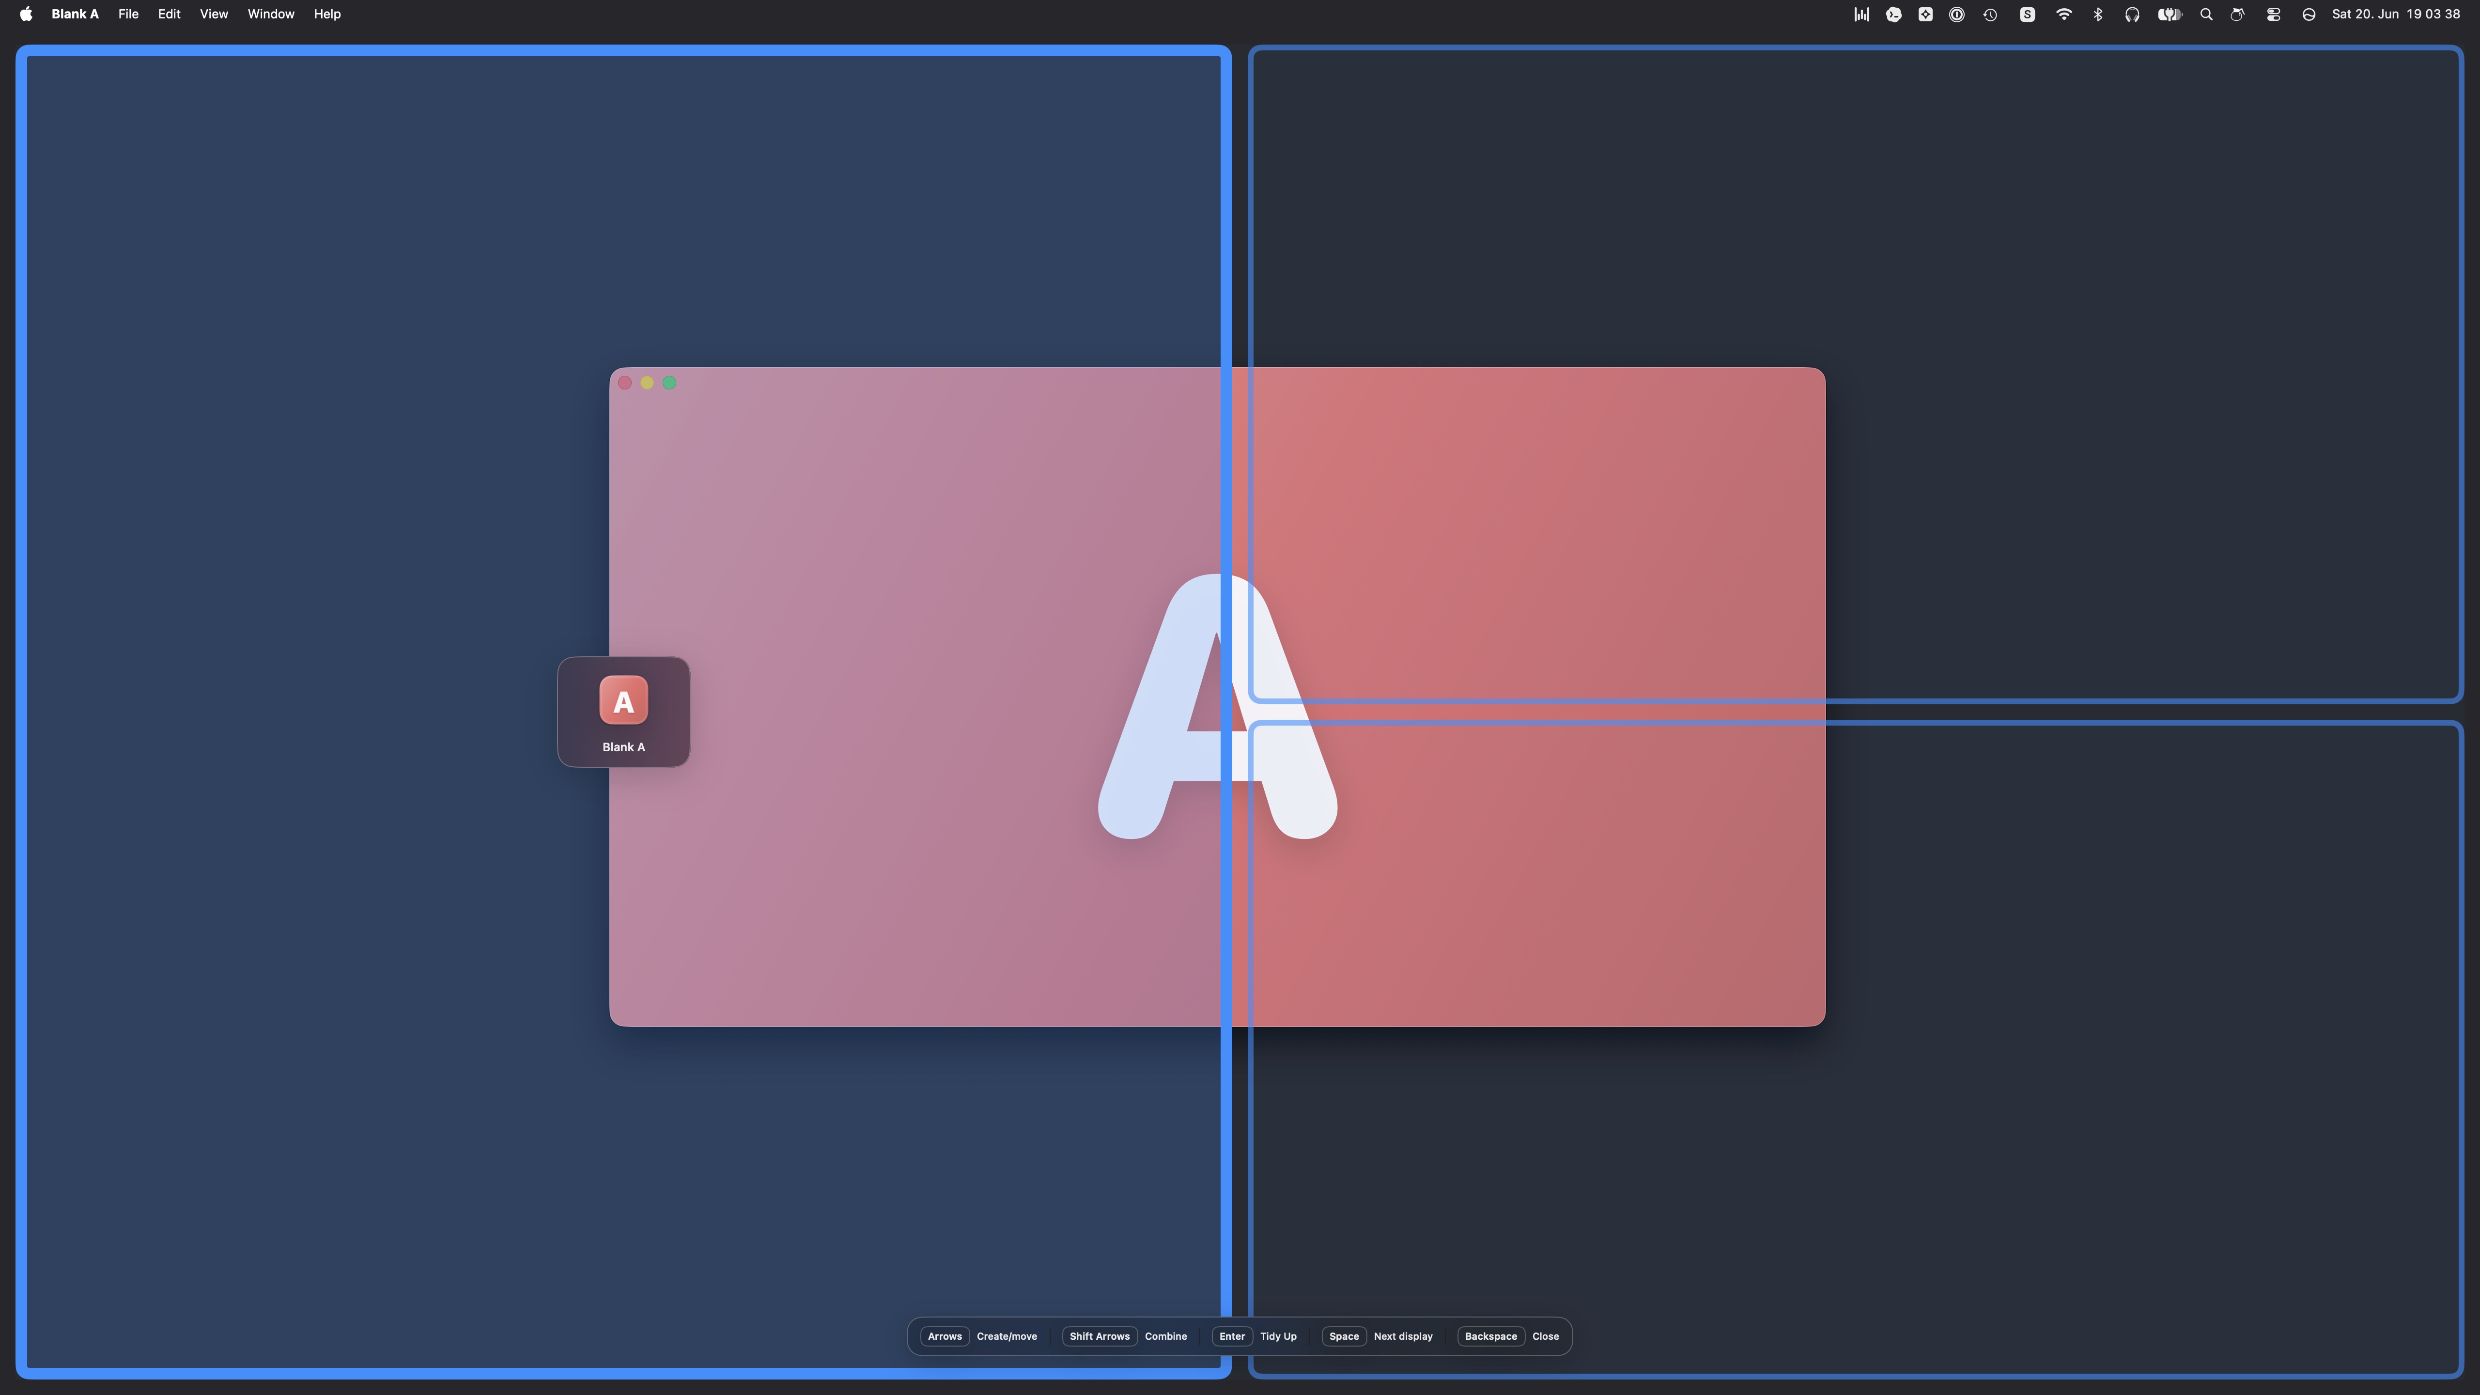Image resolution: width=2480 pixels, height=1395 pixels.
Task: Open the Edit menu
Action: click(x=170, y=14)
